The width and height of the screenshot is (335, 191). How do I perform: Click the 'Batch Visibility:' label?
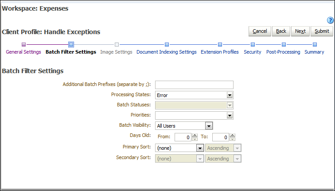[x=135, y=125]
